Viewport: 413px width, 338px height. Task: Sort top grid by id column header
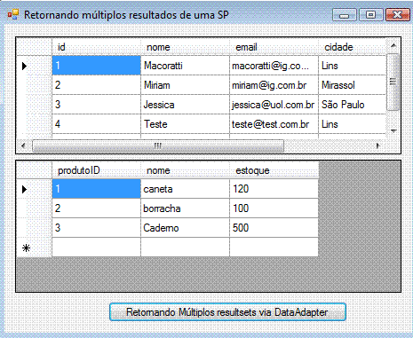tap(96, 47)
